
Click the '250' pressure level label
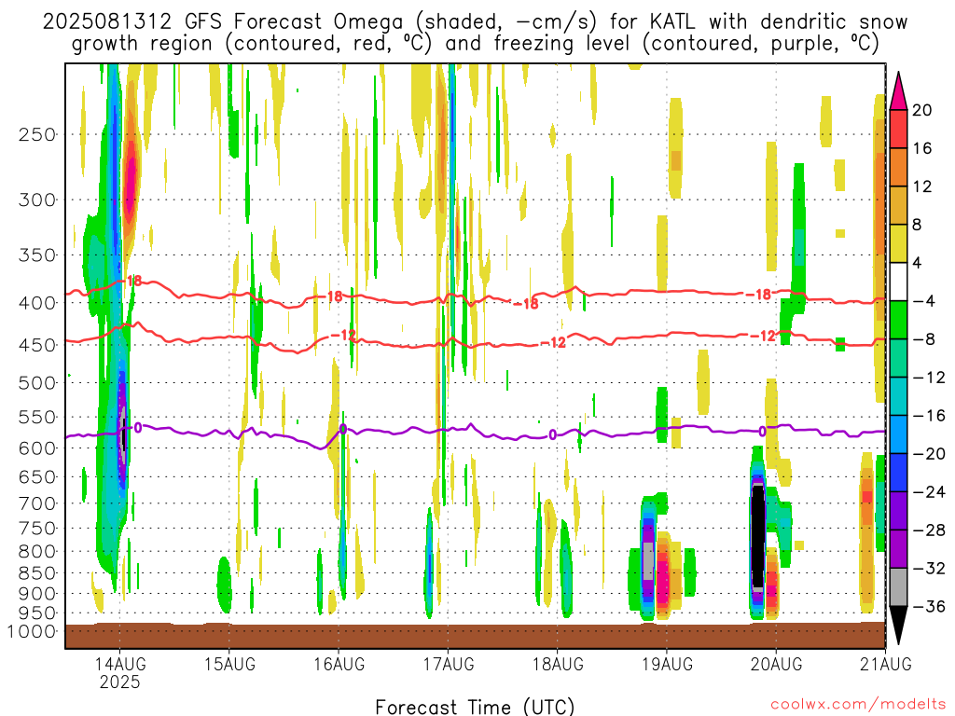37,134
